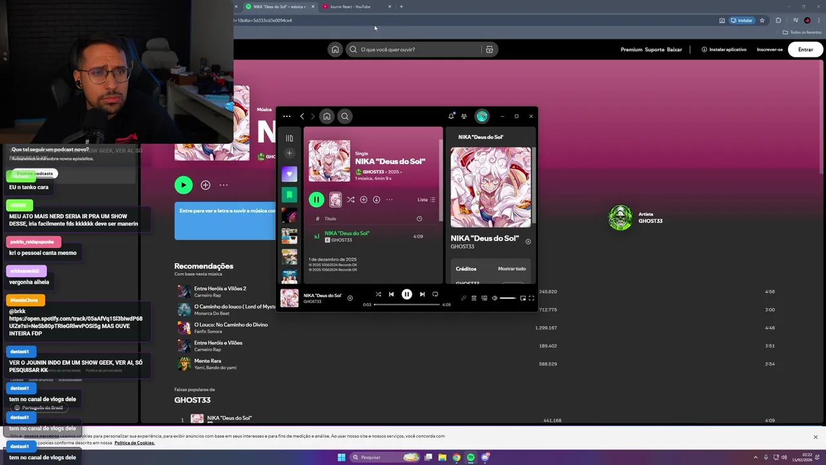Viewport: 826px width, 465px height.
Task: Open Home in the Spotify desktop app
Action: tap(327, 116)
